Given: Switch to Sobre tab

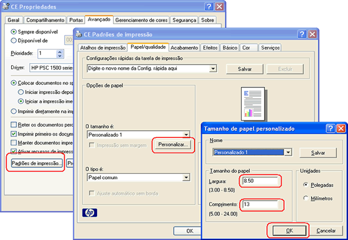Looking at the screenshot, I should (x=207, y=20).
